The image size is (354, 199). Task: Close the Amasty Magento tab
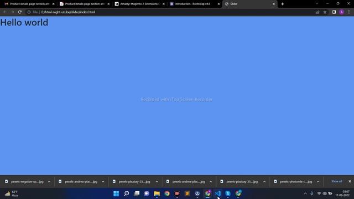(x=164, y=4)
